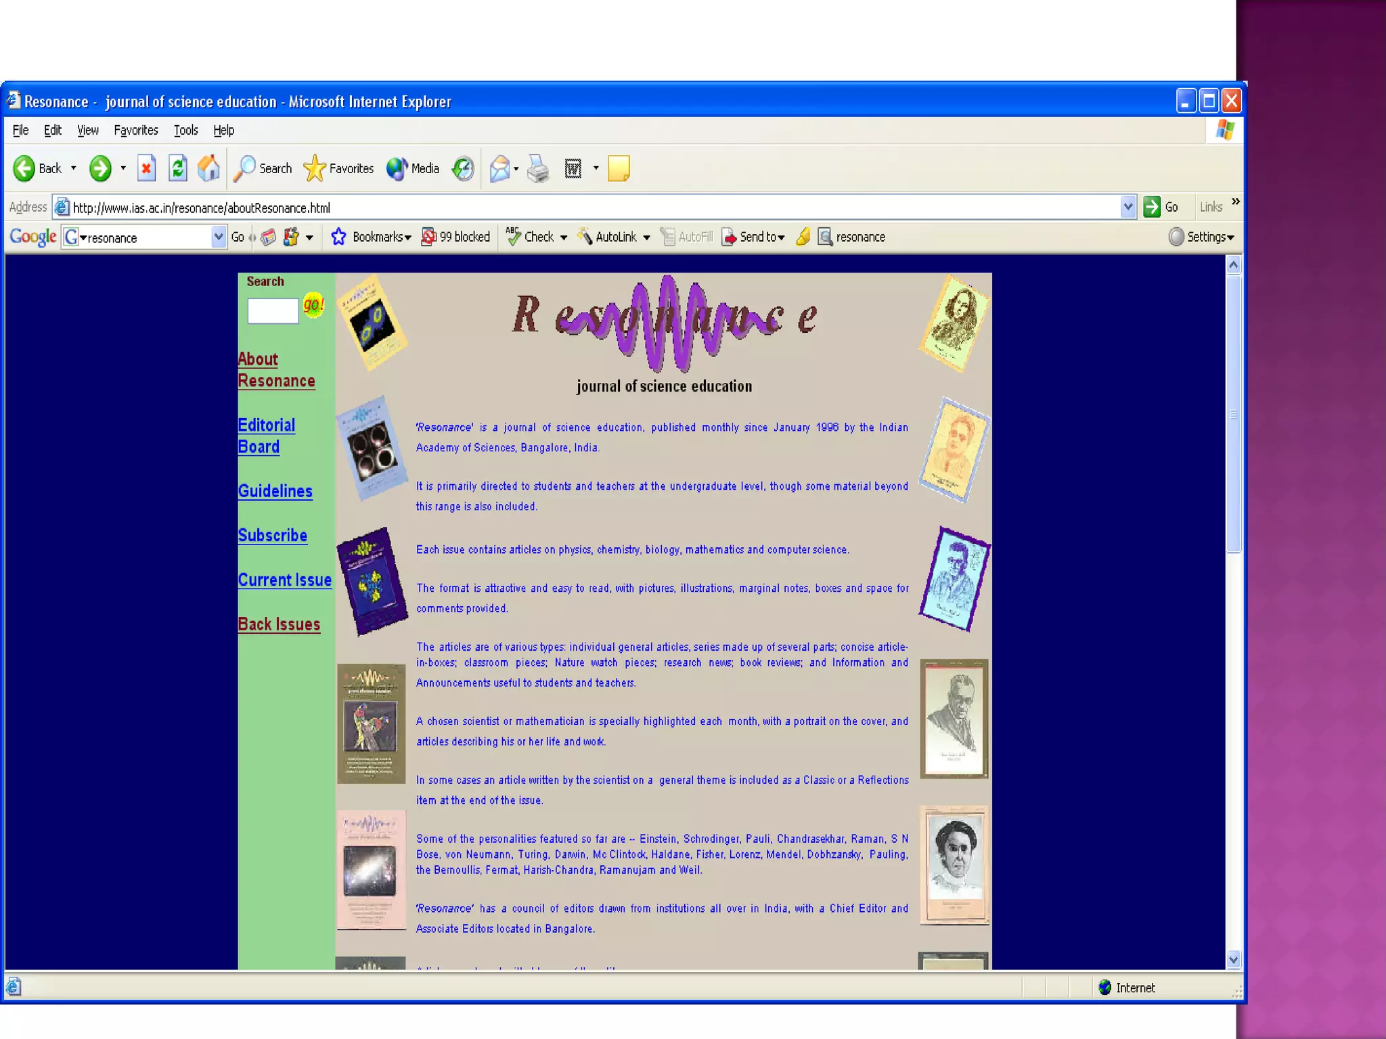Click the Resonance site search input box
Image resolution: width=1386 pixels, height=1039 pixels.
tap(273, 311)
